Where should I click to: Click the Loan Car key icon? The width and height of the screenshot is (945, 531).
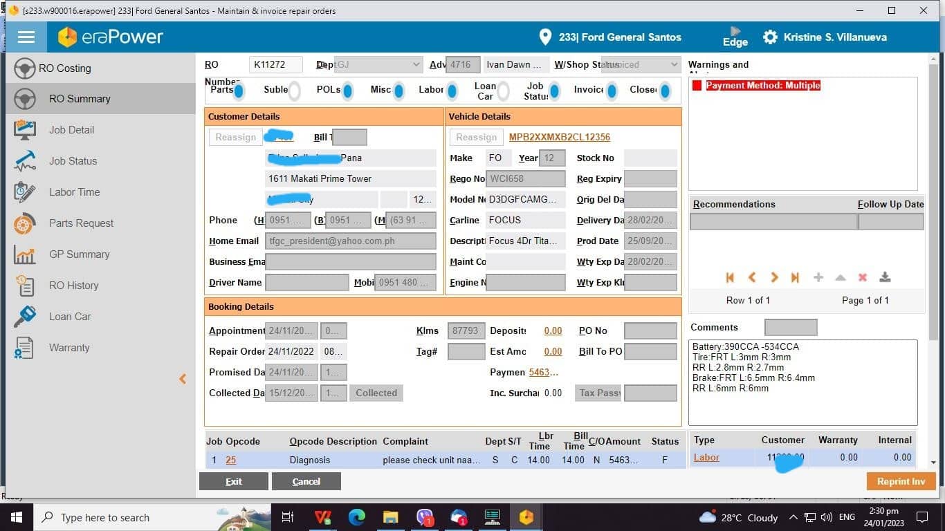(25, 317)
